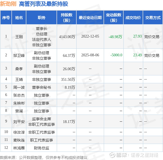Click the holdings value 351.50万
Viewport: 163px width, 160px height.
68,79
